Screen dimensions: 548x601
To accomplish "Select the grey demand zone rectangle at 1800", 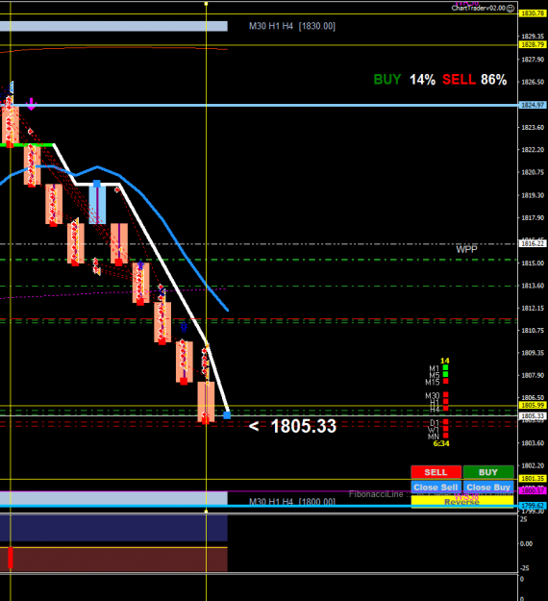I will coord(113,498).
